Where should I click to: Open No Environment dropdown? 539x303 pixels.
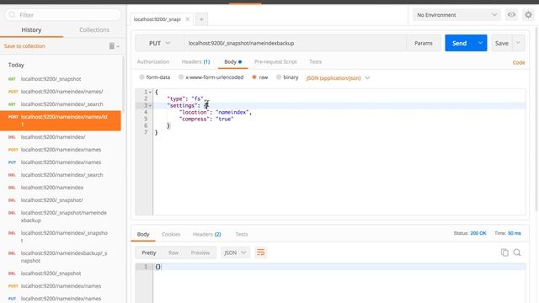(456, 15)
